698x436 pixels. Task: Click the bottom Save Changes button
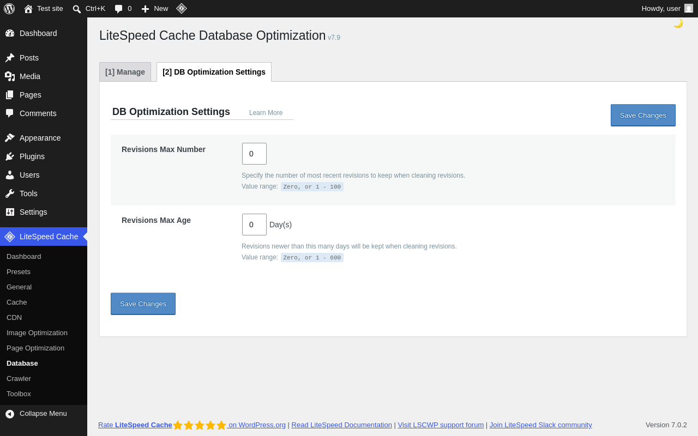(143, 304)
